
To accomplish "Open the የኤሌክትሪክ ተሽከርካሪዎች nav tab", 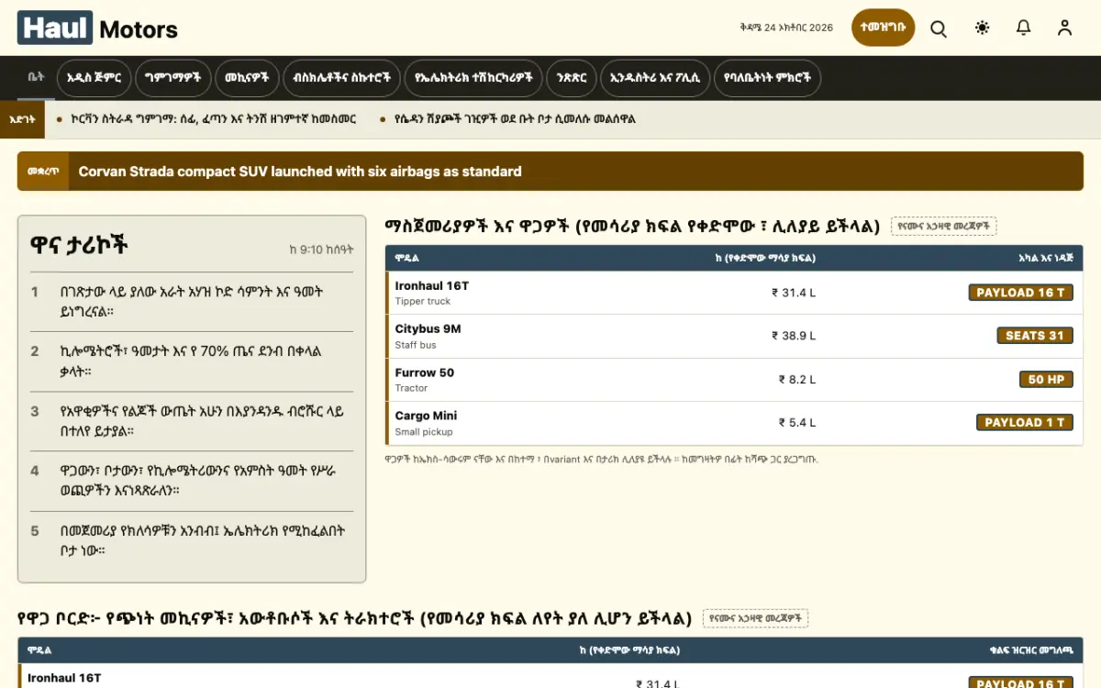I will click(473, 78).
